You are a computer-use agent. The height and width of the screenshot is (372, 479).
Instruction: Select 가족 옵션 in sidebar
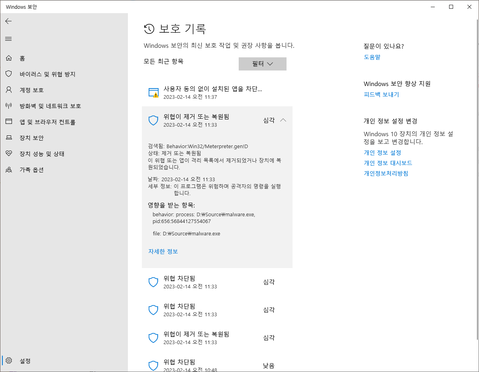[64, 170]
